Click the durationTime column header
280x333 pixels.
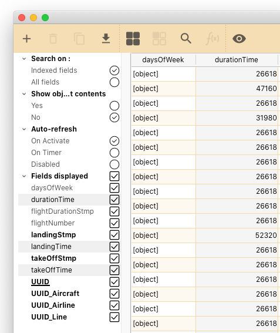(x=237, y=60)
